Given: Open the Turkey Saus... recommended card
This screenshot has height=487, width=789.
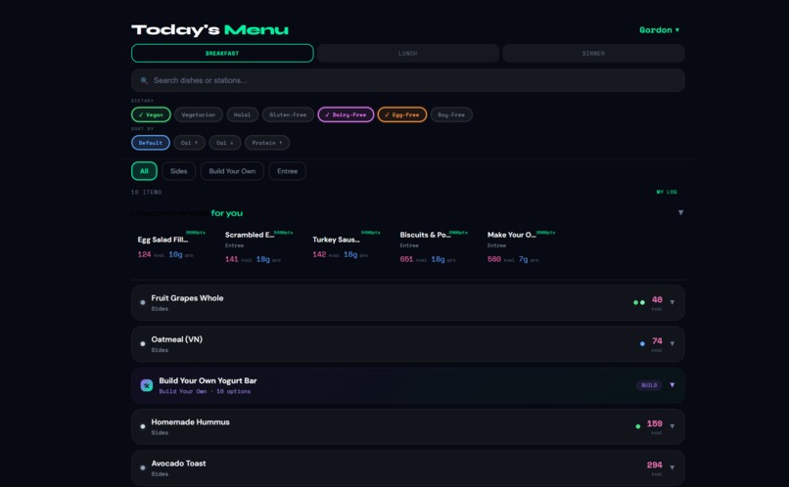Looking at the screenshot, I should (347, 246).
